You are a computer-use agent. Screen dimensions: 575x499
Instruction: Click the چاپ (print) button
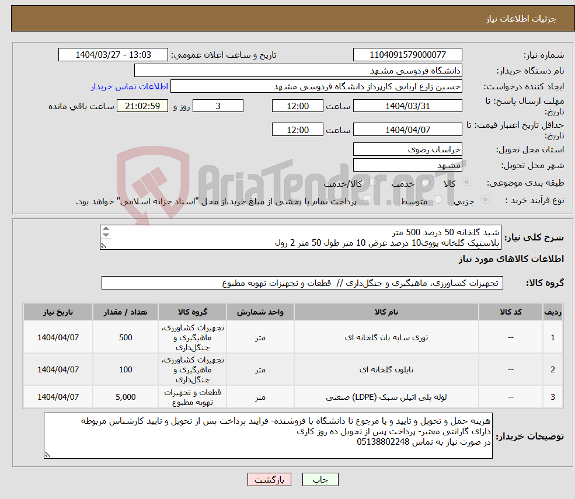pyautogui.click(x=320, y=480)
